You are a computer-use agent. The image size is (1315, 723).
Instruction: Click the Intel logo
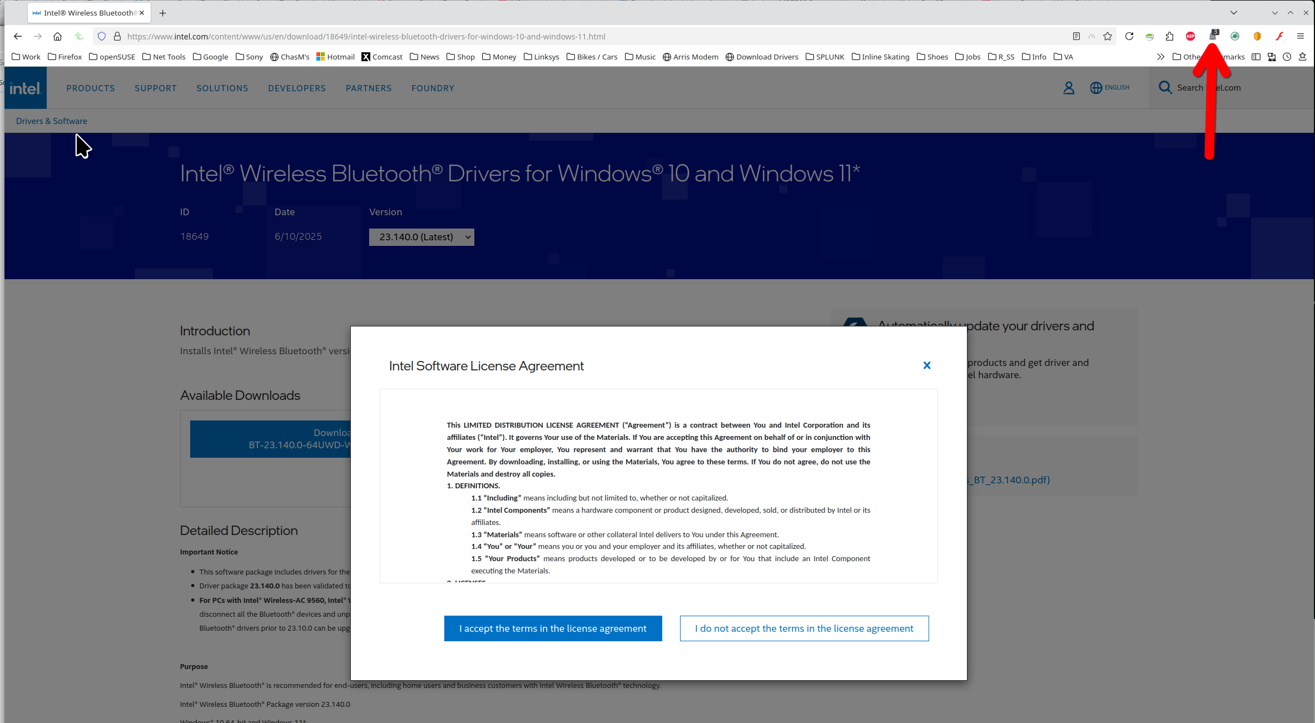coord(26,88)
